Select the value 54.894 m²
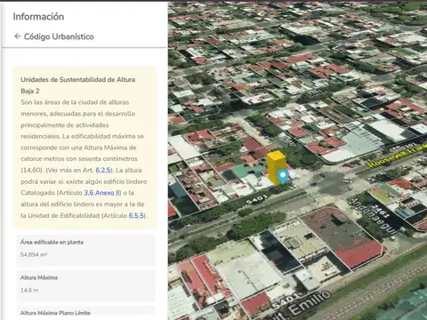 (34, 254)
